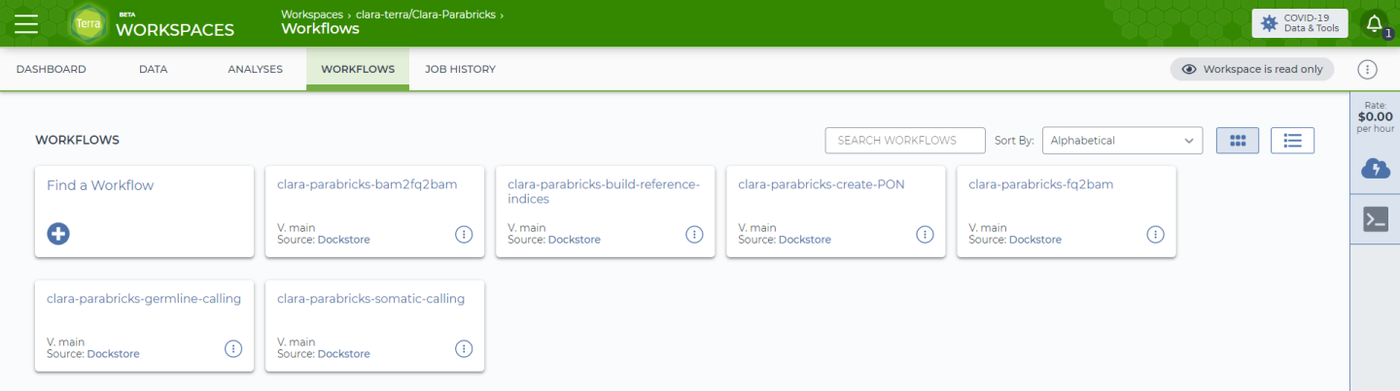
Task: Go to the Dashboard tab
Action: tap(52, 69)
